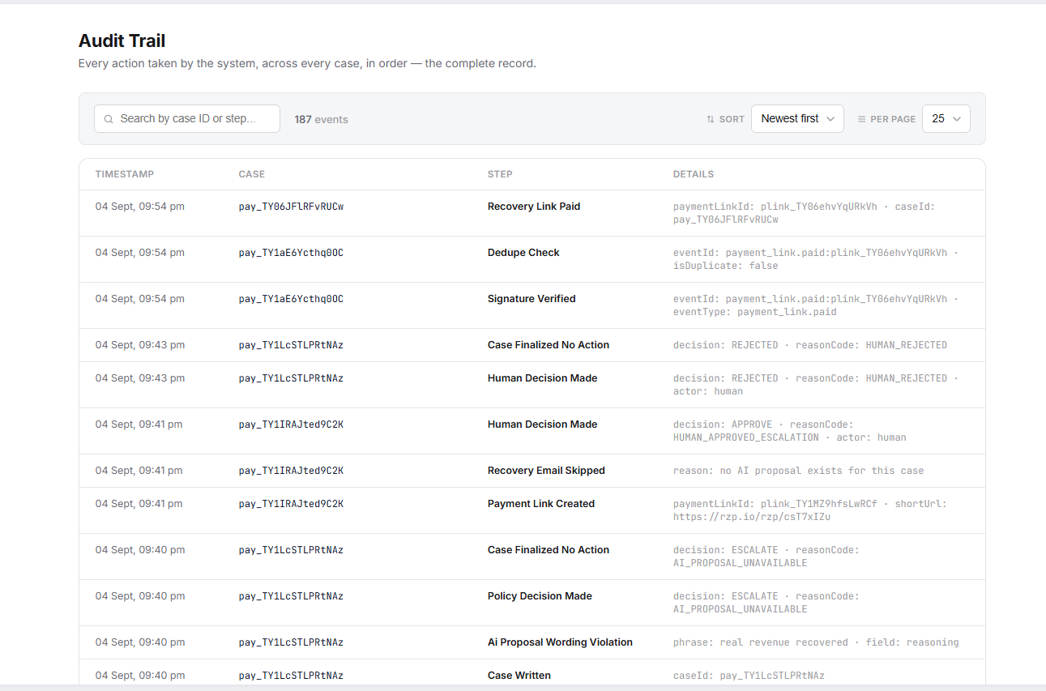Image resolution: width=1046 pixels, height=691 pixels.
Task: Click the timestamp in the Recovery Link Paid row
Action: pyautogui.click(x=139, y=207)
